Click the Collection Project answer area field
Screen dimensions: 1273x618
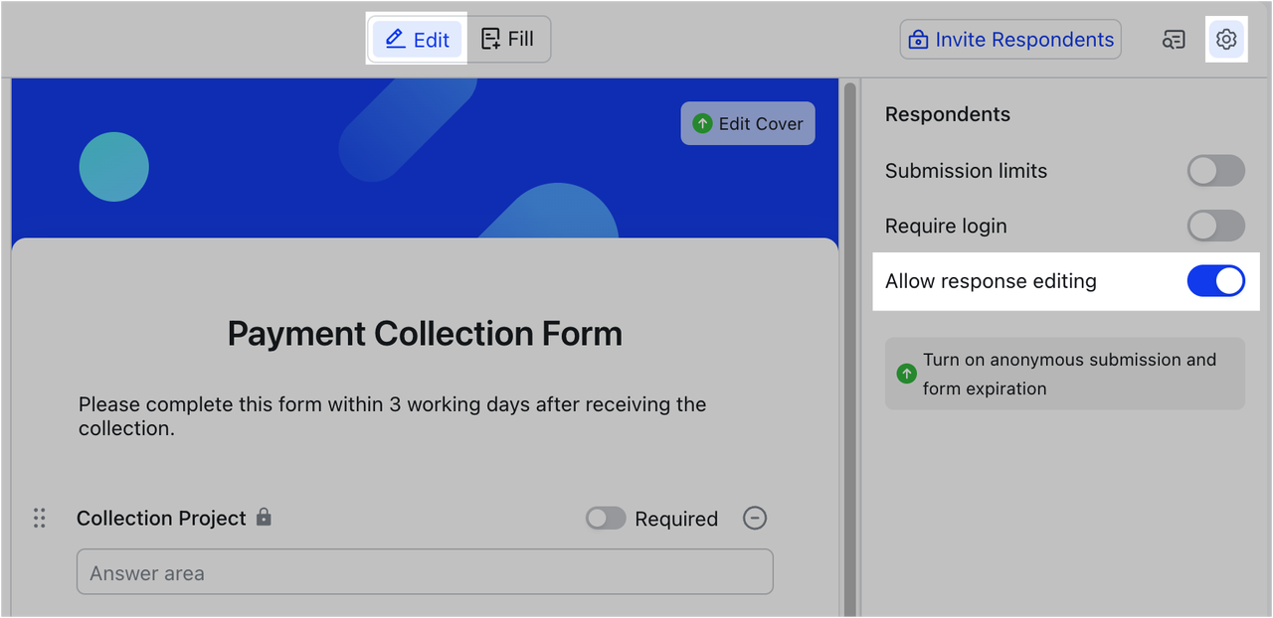425,572
